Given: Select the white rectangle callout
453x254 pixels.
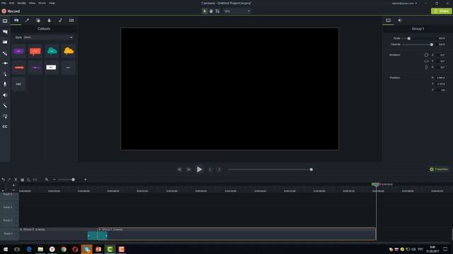Looking at the screenshot, I should (x=52, y=68).
